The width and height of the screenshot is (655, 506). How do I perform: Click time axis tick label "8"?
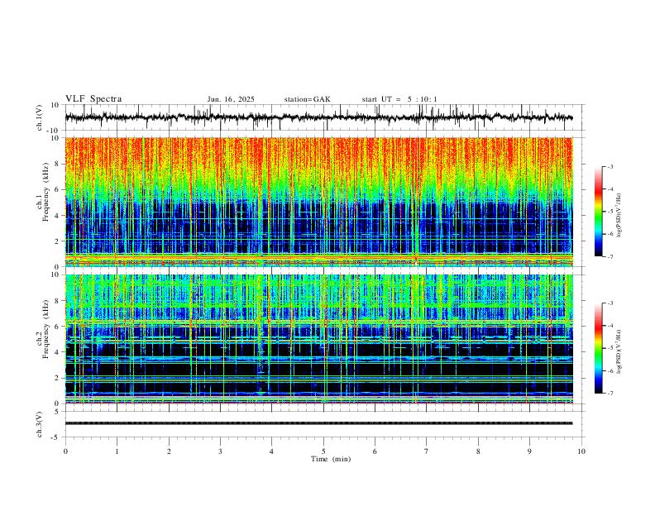(x=478, y=451)
